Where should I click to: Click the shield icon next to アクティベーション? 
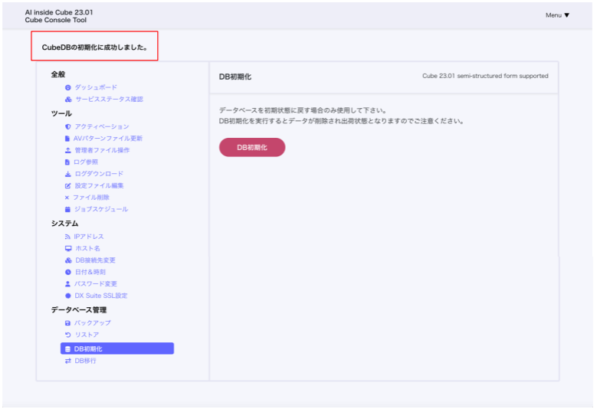point(67,126)
